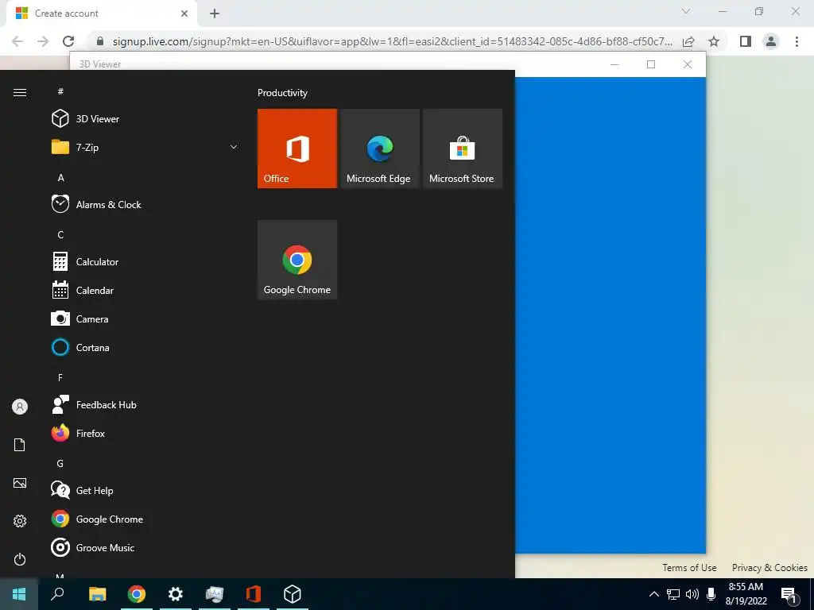Expand the 7-Zip folder chevron
Screen dimensions: 814x610
coord(234,147)
